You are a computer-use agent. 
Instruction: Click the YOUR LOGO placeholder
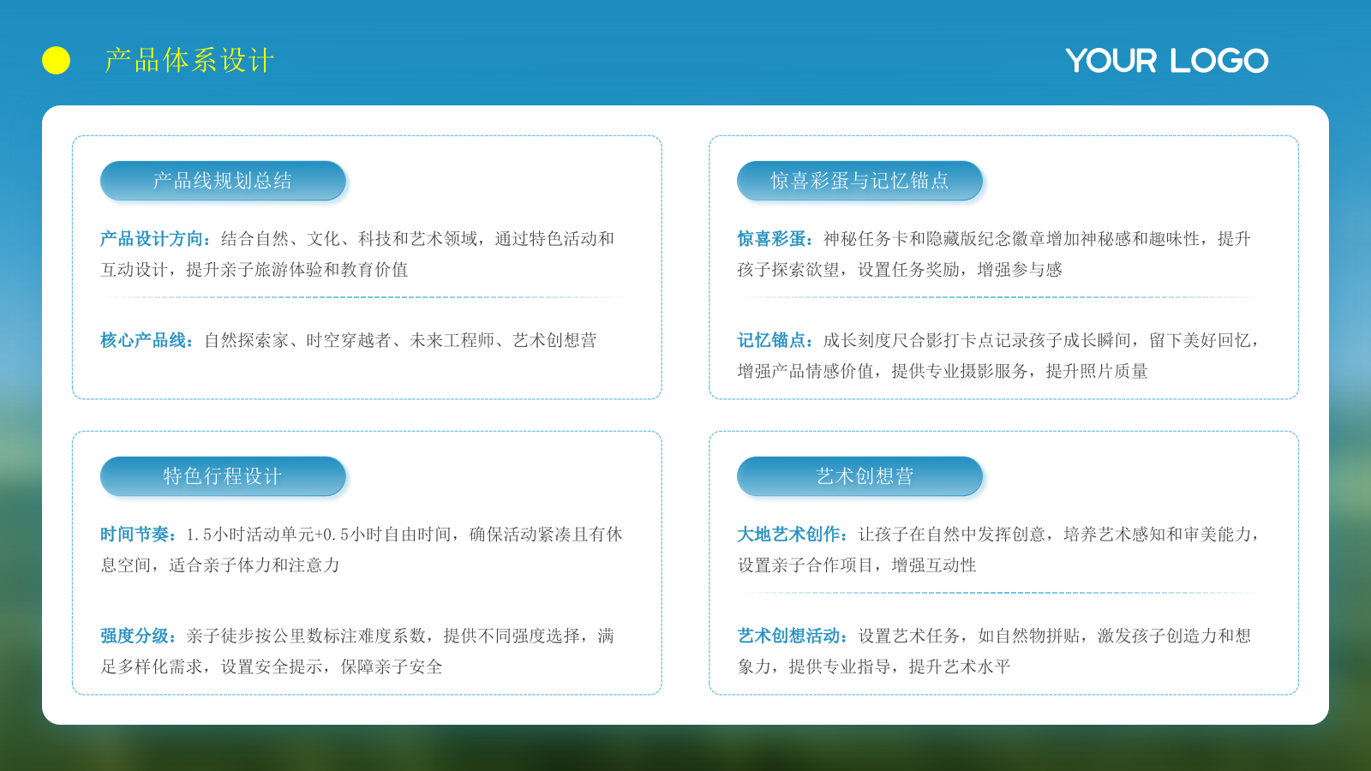tap(1166, 61)
